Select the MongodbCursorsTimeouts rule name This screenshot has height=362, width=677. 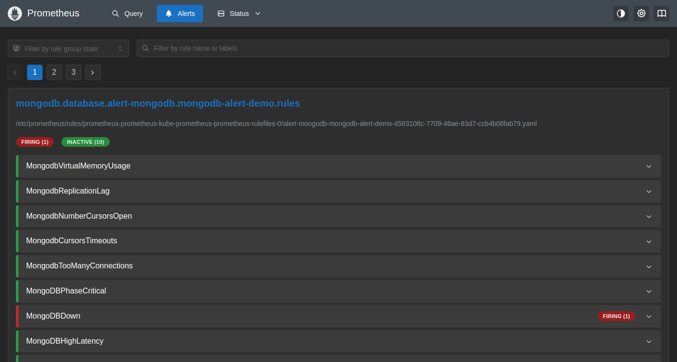[72, 241]
